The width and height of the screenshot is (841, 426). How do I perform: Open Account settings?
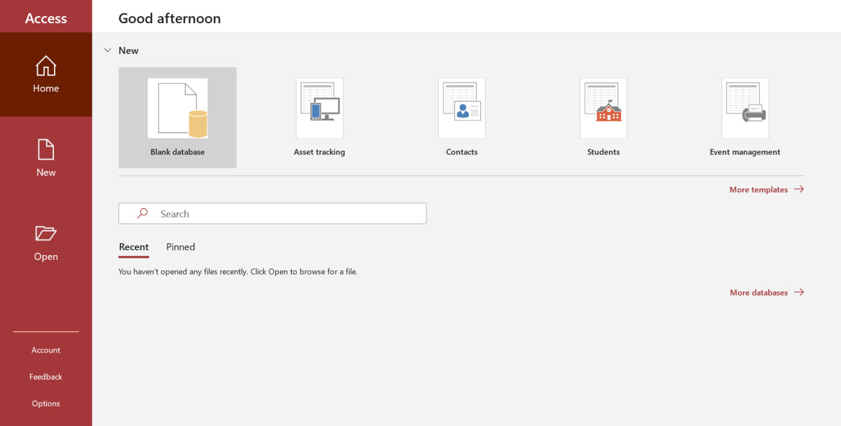click(x=46, y=350)
